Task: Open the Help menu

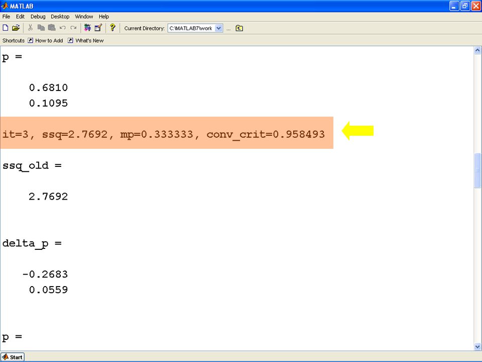Action: click(104, 17)
